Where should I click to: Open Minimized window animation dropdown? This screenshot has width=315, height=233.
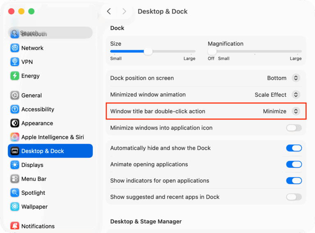(x=296, y=95)
